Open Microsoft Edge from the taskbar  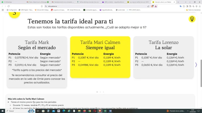tap(64, 111)
